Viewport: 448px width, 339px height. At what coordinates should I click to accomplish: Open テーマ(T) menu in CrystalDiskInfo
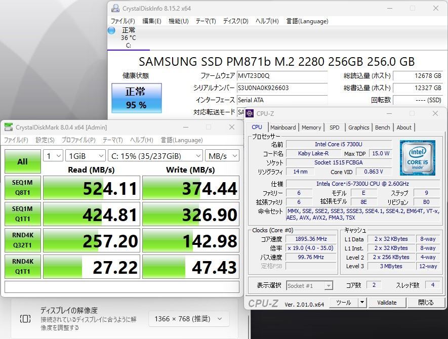[x=206, y=21]
